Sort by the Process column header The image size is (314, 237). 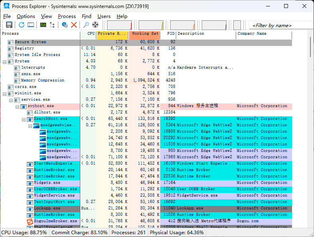(40, 35)
